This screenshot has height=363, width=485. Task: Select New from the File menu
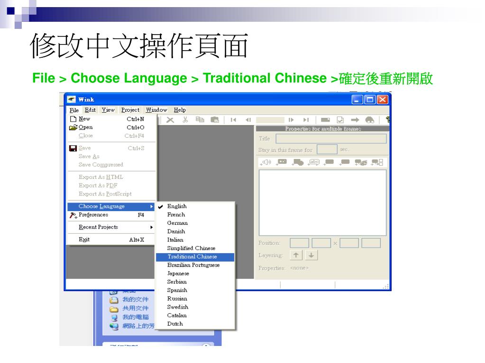tap(110, 119)
